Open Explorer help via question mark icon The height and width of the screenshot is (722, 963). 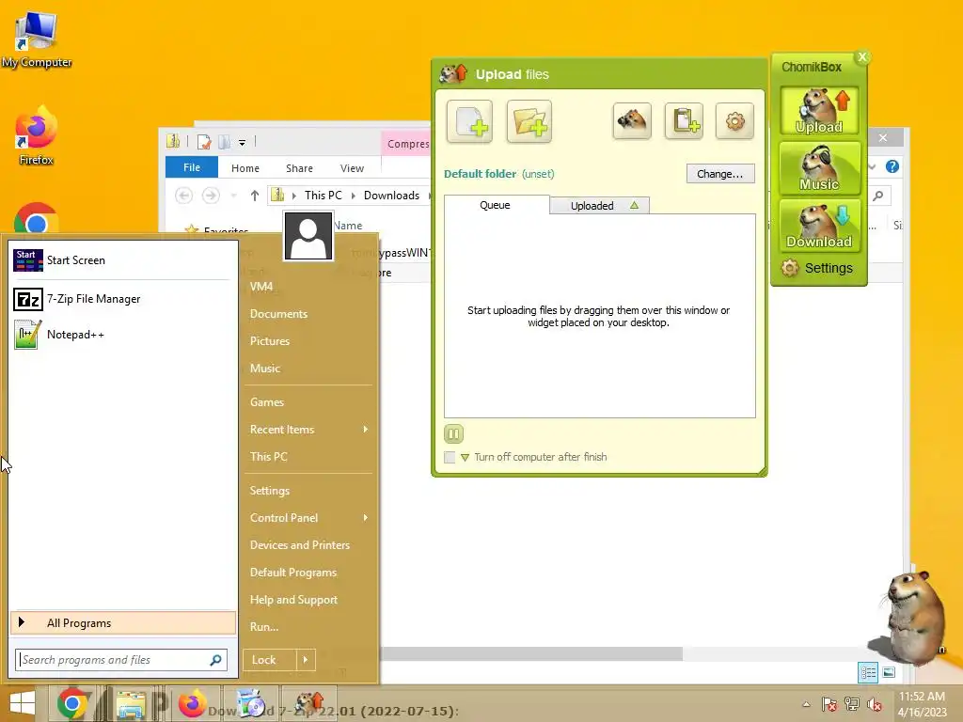(x=892, y=166)
